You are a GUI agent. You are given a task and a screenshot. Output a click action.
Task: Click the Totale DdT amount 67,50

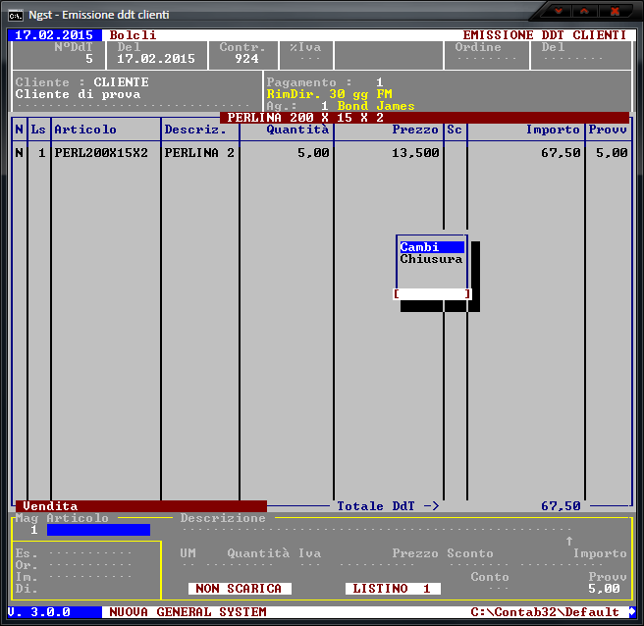[561, 506]
